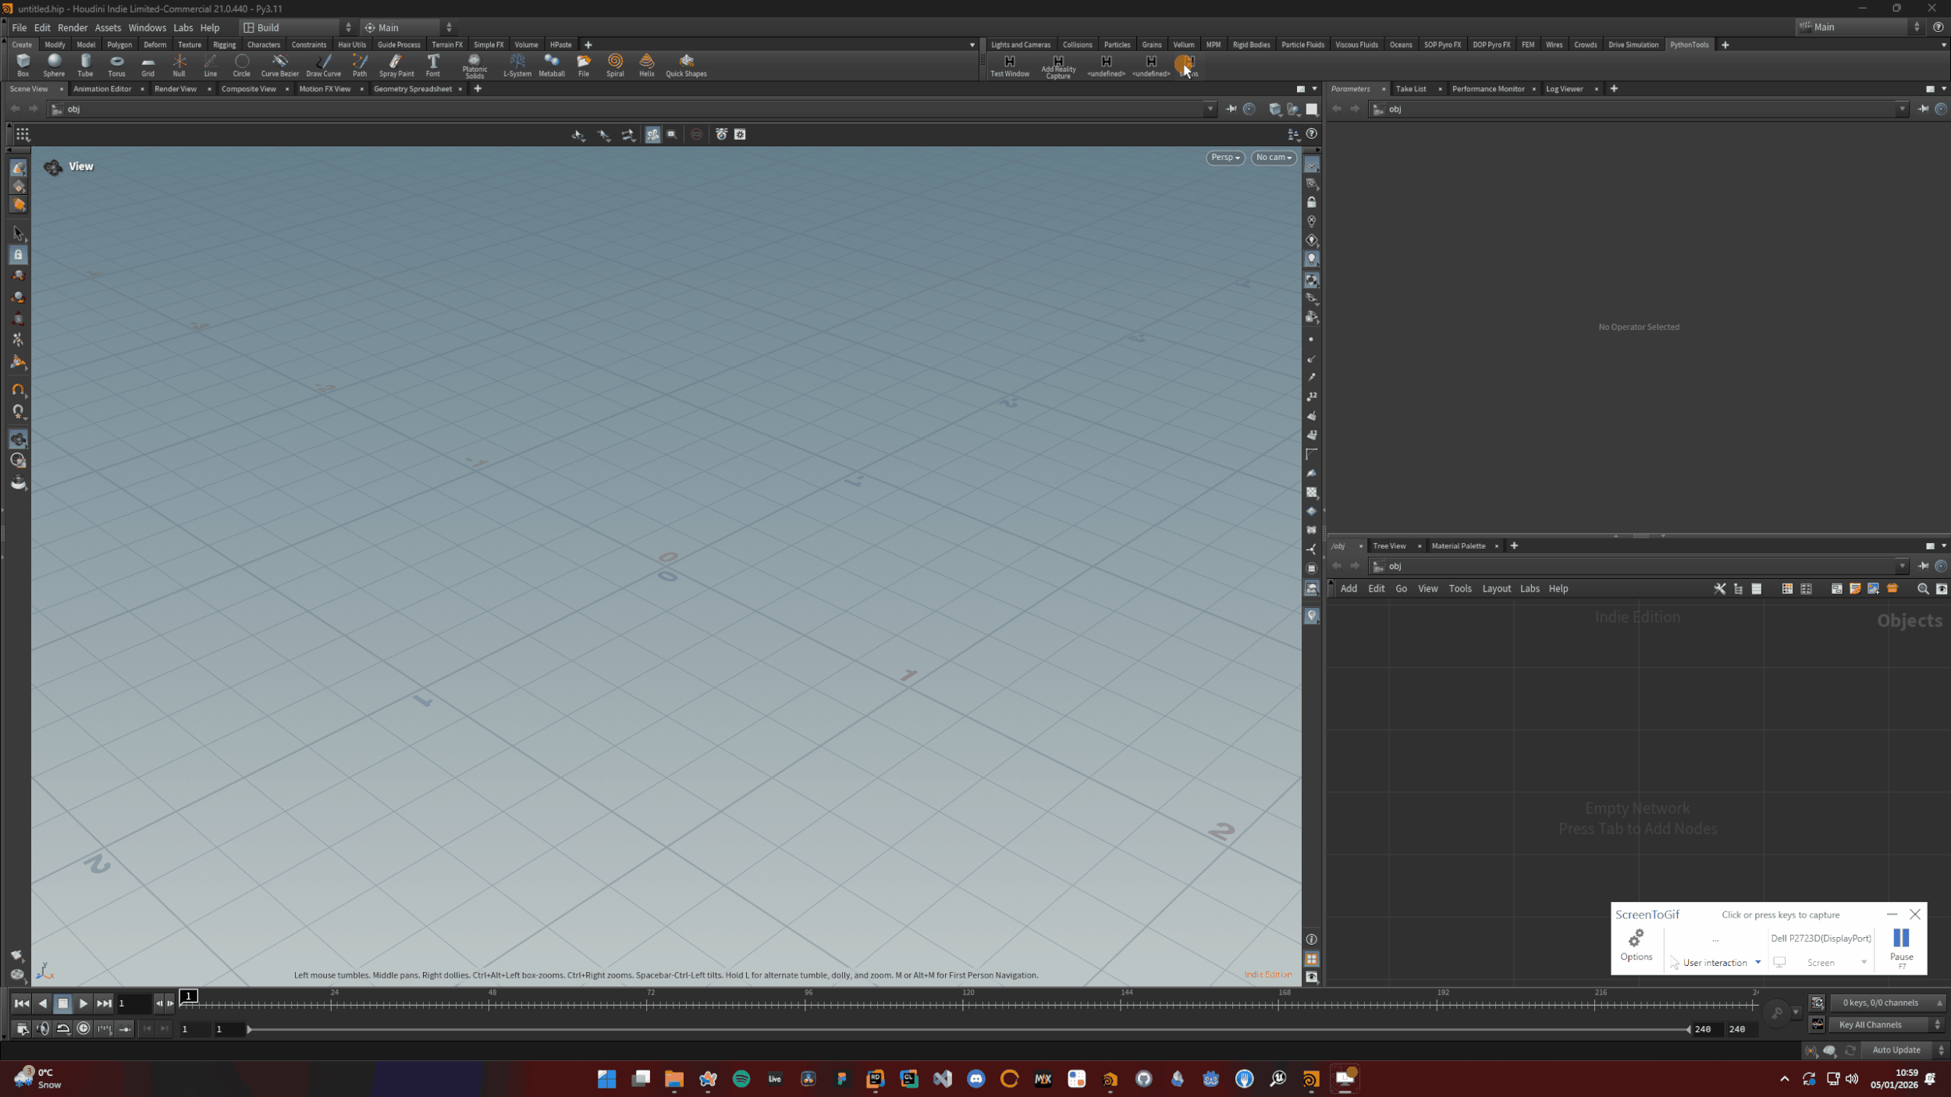Click the Auto Update button
Viewport: 1951px width, 1097px height.
[x=1896, y=1050]
